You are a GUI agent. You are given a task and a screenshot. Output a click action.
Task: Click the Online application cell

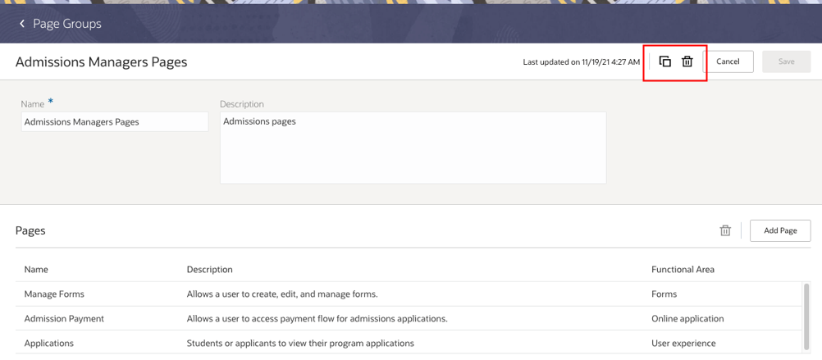point(687,318)
